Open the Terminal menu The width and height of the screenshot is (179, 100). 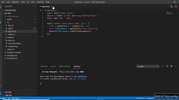click(40, 2)
